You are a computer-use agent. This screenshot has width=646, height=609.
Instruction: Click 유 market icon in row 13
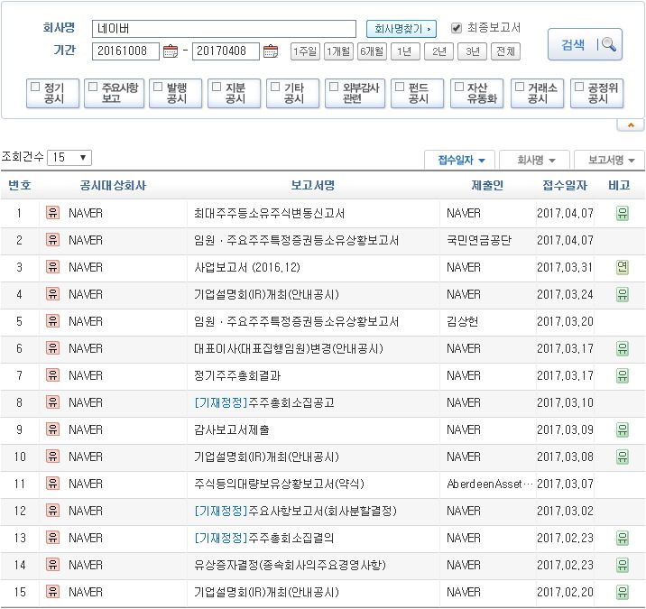pos(52,538)
